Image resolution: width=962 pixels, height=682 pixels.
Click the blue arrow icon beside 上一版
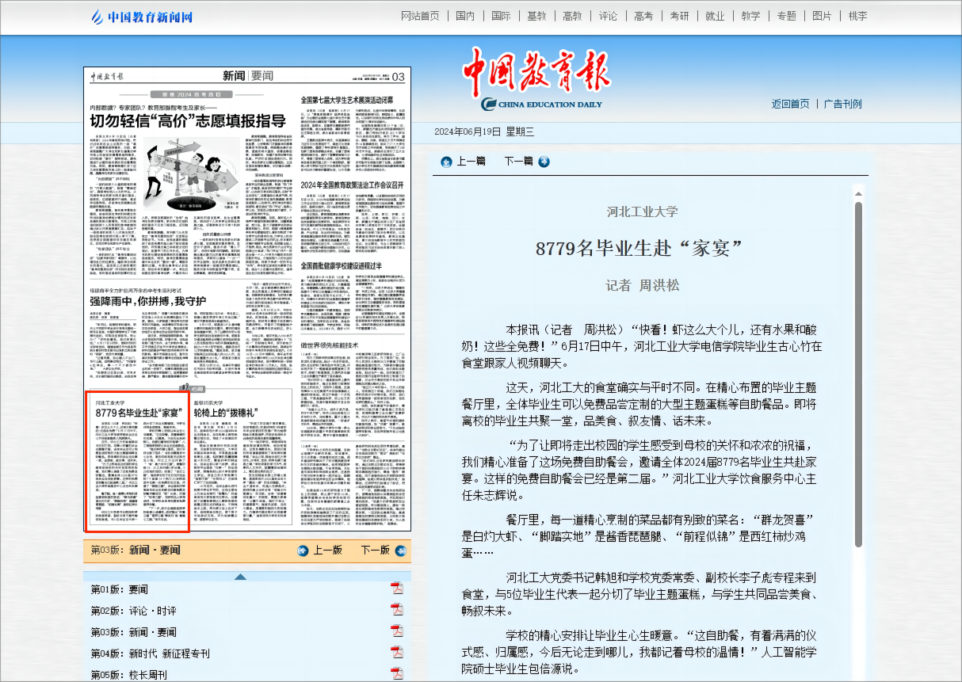click(x=304, y=549)
